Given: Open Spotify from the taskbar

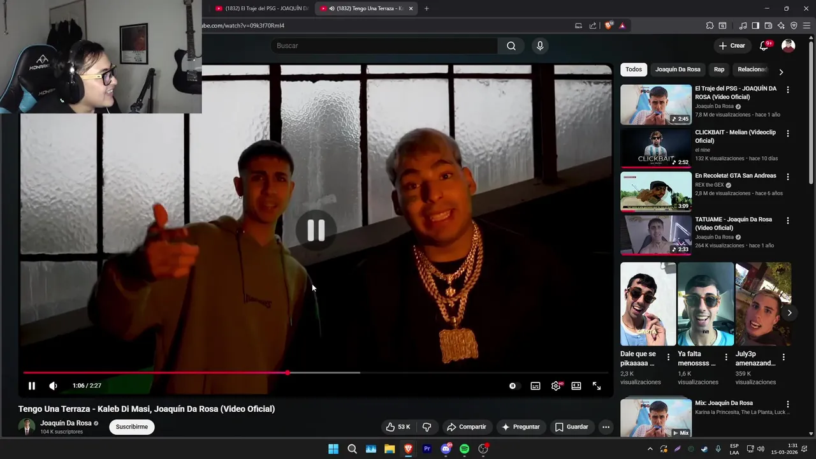Looking at the screenshot, I should click(x=464, y=449).
